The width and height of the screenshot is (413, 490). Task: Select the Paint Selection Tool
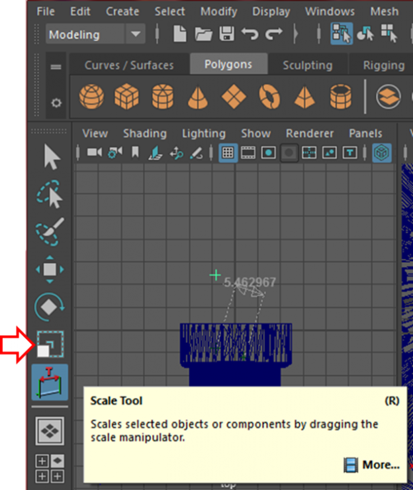click(x=50, y=232)
